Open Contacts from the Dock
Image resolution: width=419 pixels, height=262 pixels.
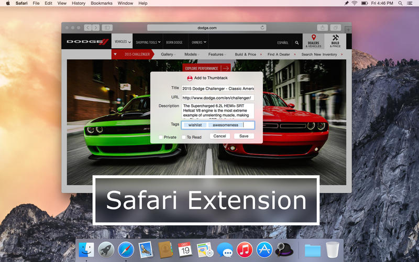point(166,250)
